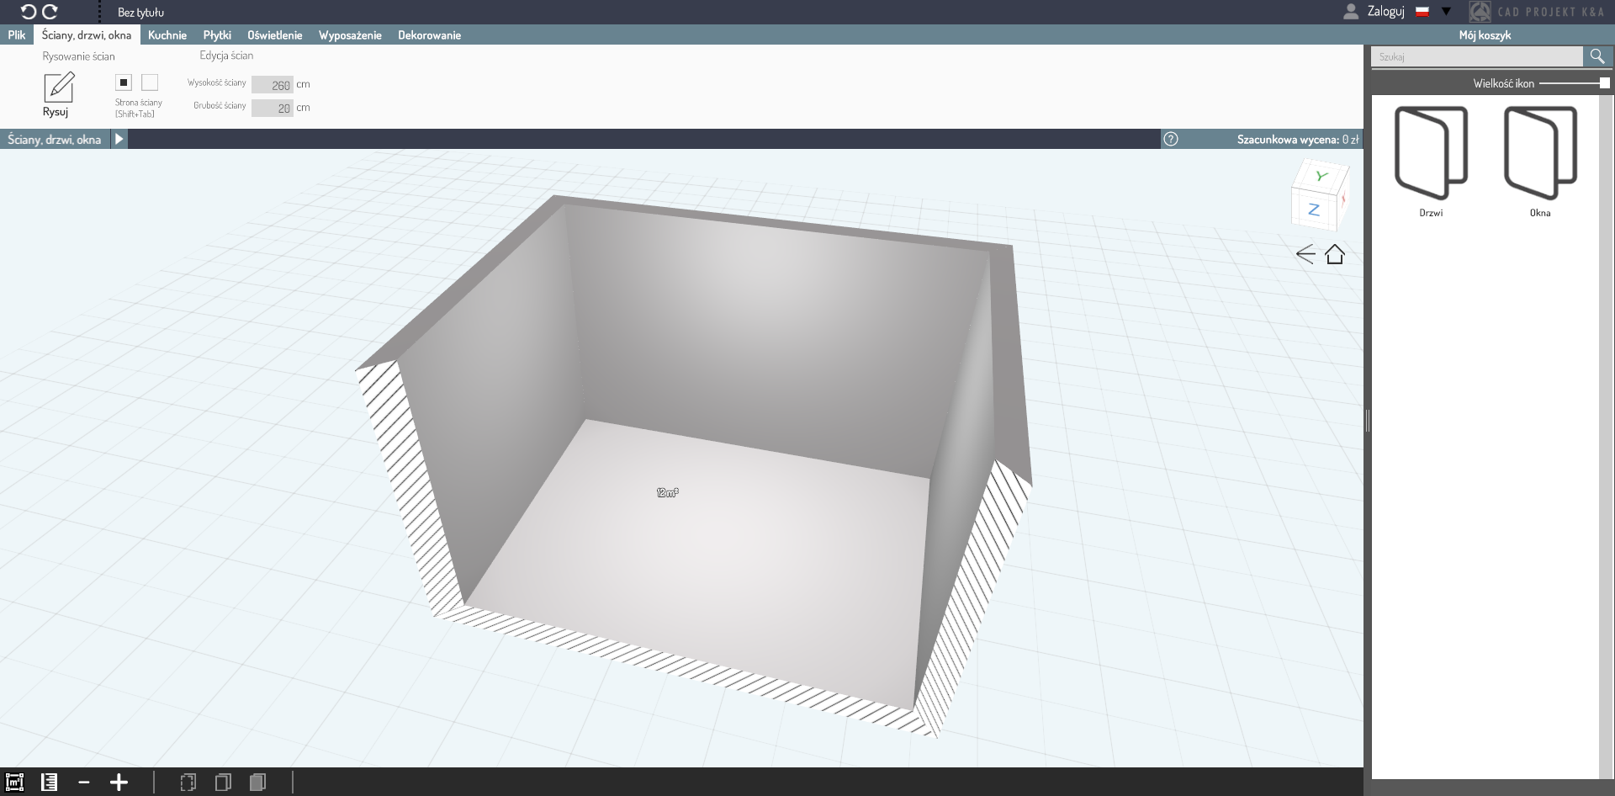Toggle area measurement m² display
Screen dimensions: 1615x796
point(14,783)
